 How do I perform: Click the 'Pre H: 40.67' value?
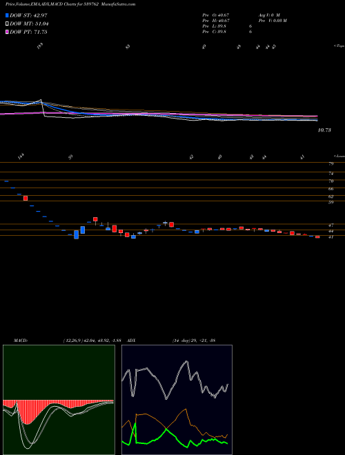click(216, 21)
